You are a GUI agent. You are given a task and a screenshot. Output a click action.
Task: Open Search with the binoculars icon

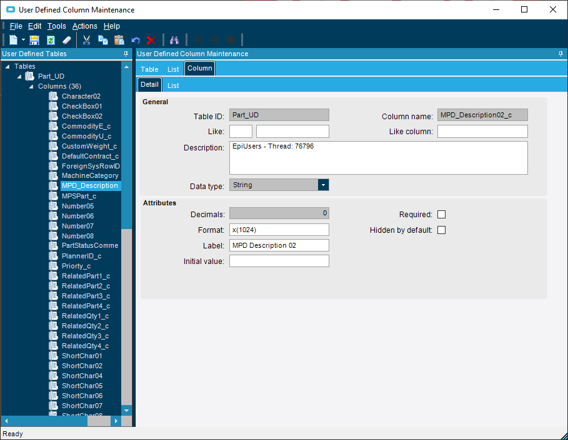tap(175, 40)
